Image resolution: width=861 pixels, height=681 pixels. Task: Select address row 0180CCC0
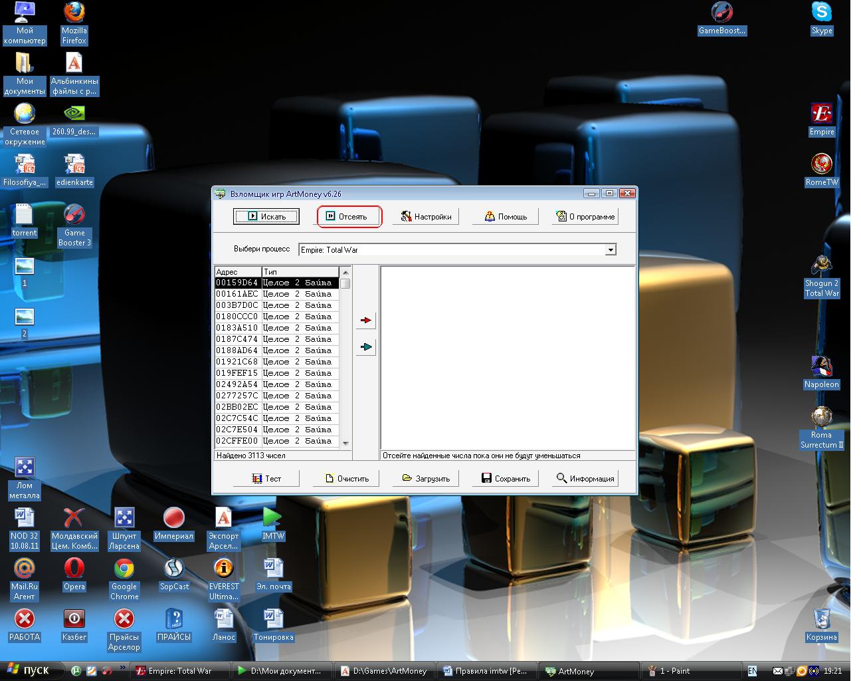(x=276, y=317)
